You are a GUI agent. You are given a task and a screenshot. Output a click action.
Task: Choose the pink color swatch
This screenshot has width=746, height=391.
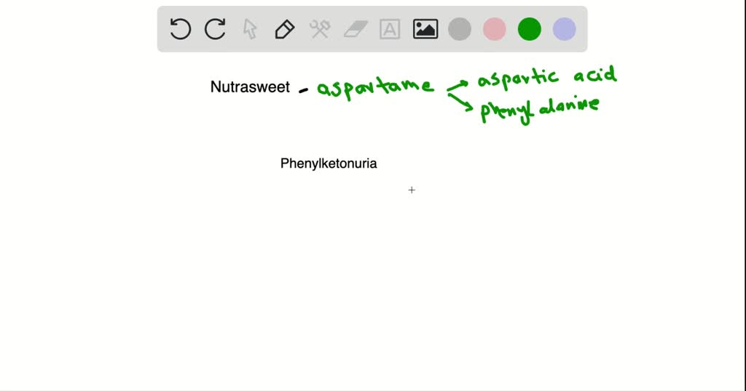tap(495, 29)
